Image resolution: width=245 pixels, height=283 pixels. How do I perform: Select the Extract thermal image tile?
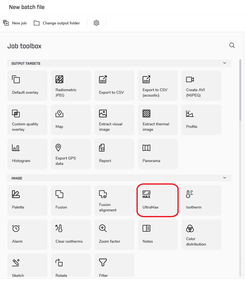coord(158,120)
